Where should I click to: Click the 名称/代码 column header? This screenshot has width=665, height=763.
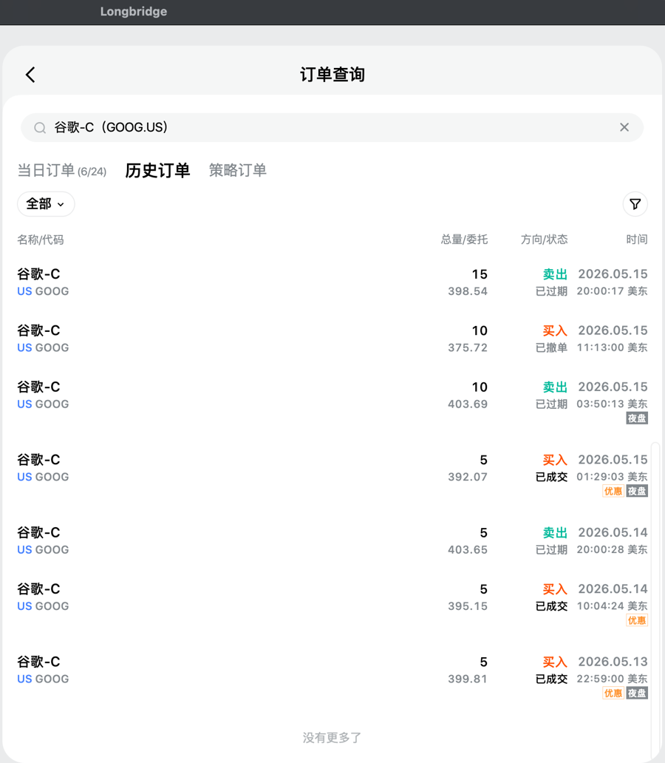point(41,240)
